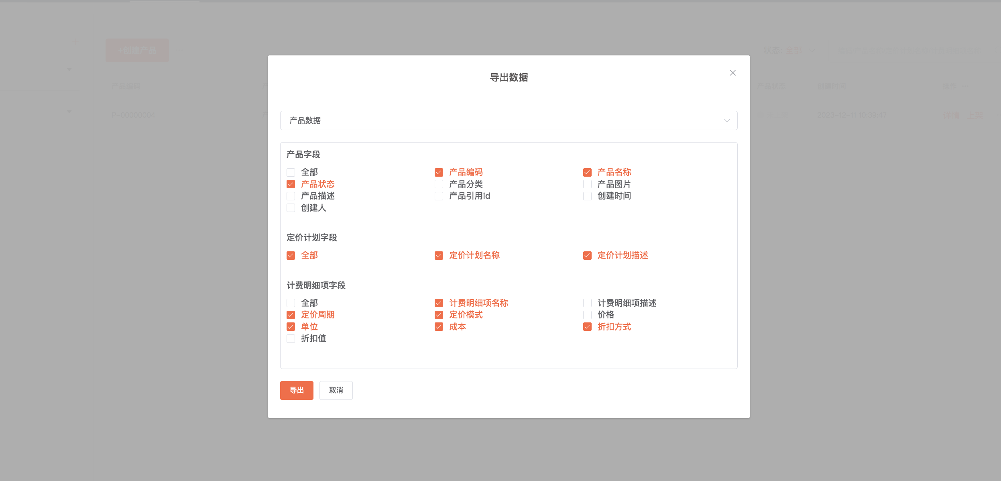Screen dimensions: 1001x481
Task: Toggle off the 定价计划描述 checkbox
Action: 587,255
